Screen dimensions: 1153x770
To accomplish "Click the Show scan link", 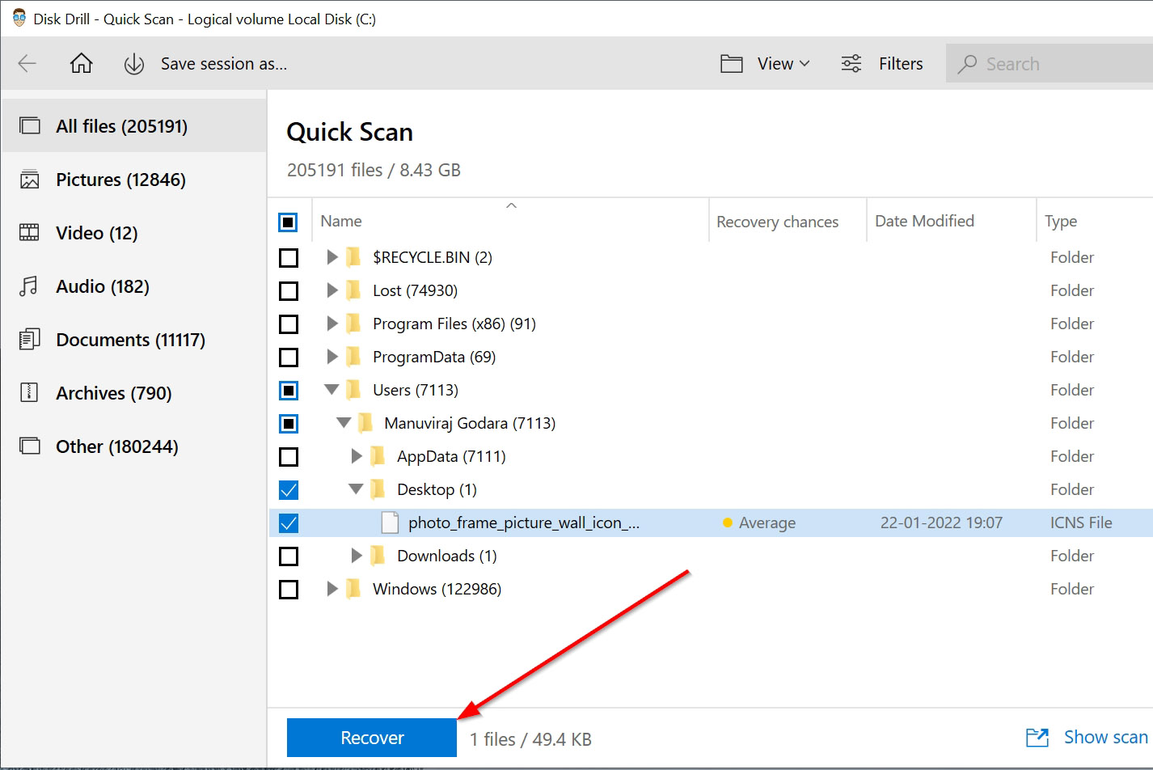I will coord(1105,737).
